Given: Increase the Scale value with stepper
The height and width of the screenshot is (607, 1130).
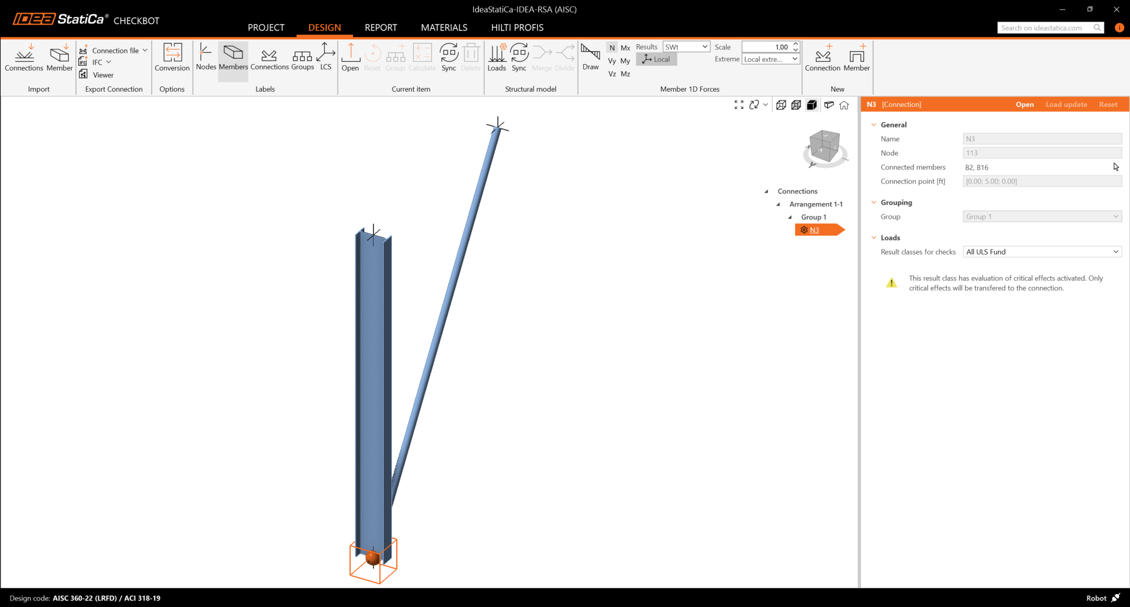Looking at the screenshot, I should [x=795, y=44].
